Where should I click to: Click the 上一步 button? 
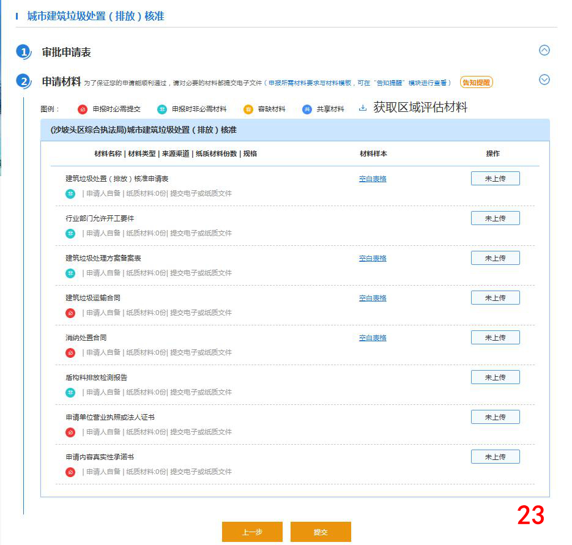pyautogui.click(x=252, y=532)
